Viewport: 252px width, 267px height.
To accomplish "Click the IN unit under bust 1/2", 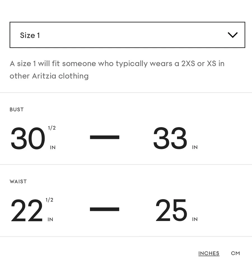I will point(53,148).
